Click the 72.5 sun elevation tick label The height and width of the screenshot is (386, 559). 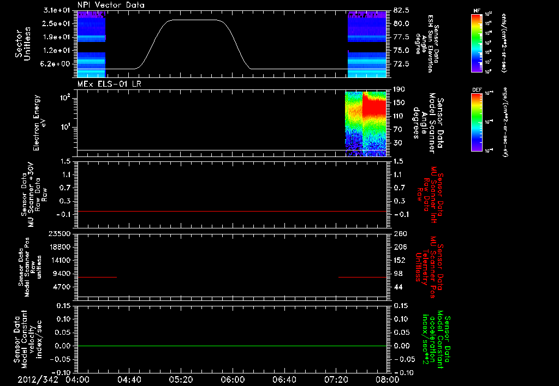pos(401,64)
